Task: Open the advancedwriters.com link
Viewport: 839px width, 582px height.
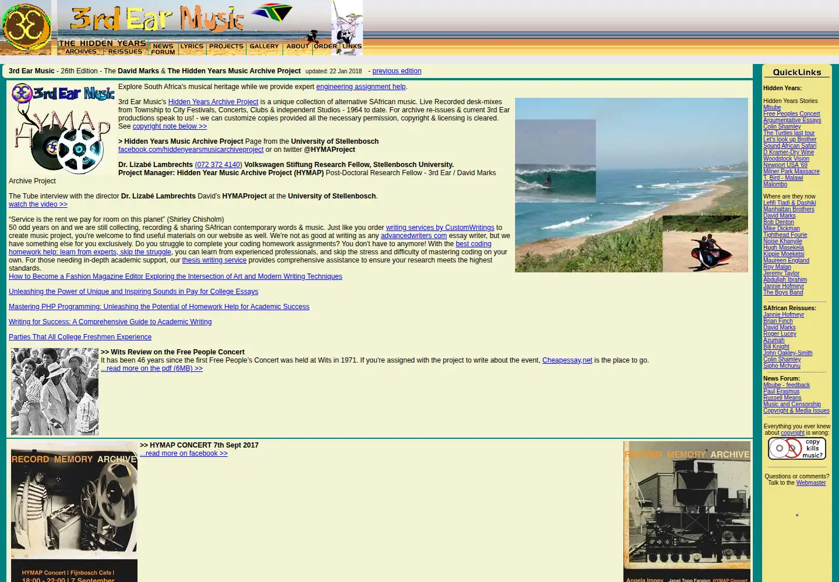Action: (x=414, y=236)
